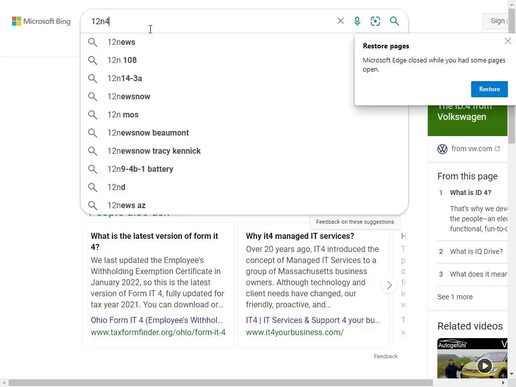The height and width of the screenshot is (387, 516).
Task: Click the scroll down arrow
Action: point(512,374)
